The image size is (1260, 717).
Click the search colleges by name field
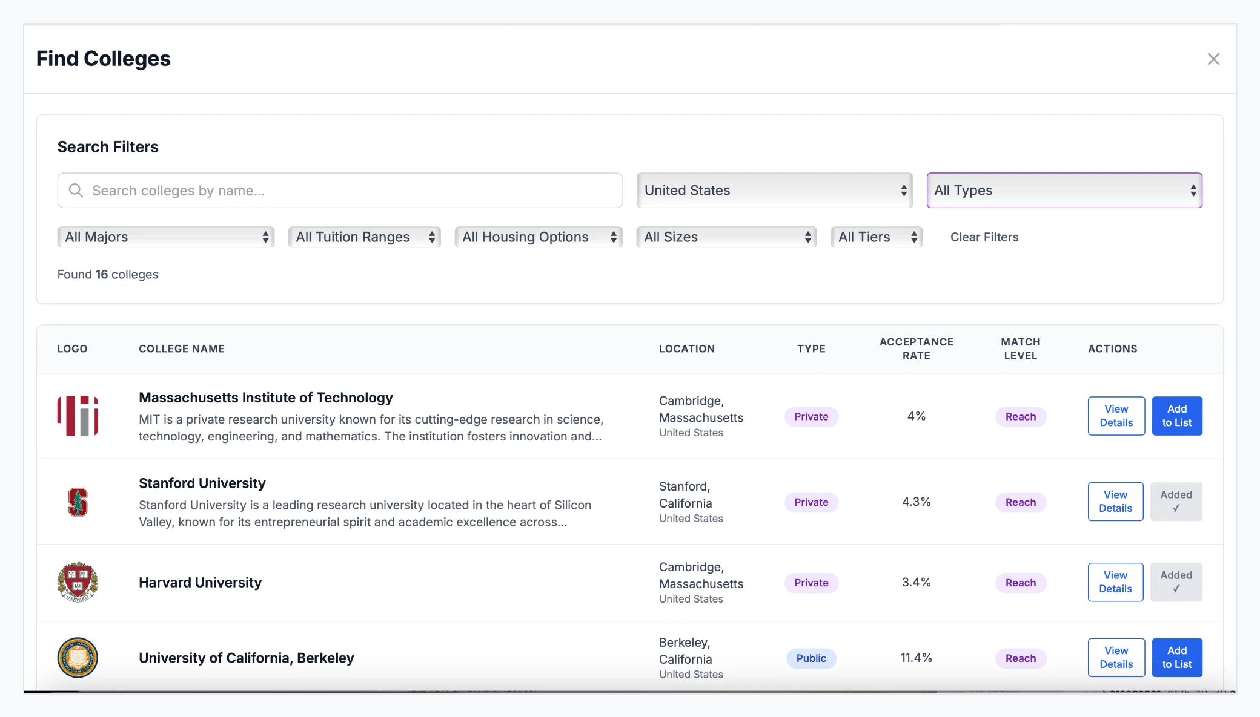tap(339, 190)
